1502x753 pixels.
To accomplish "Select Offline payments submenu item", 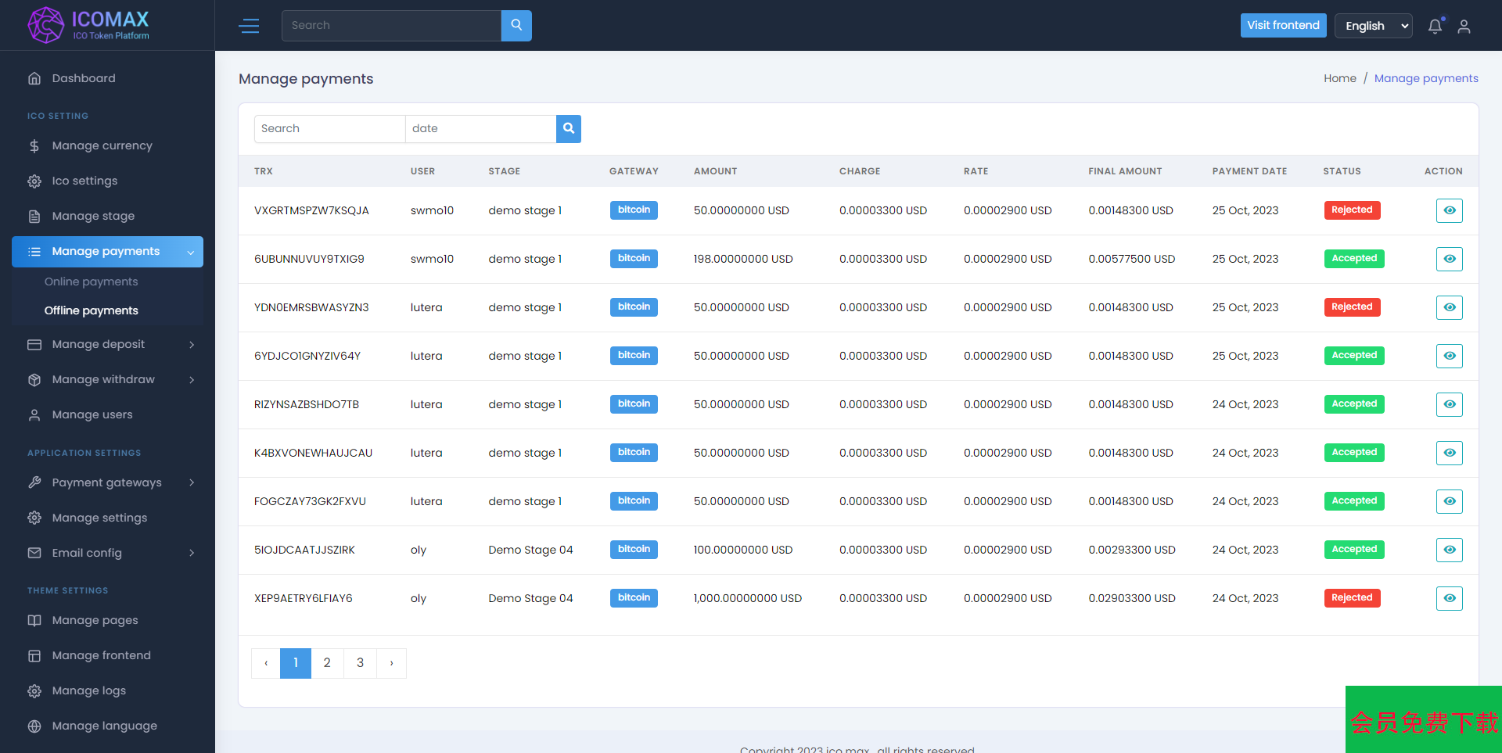I will (91, 310).
